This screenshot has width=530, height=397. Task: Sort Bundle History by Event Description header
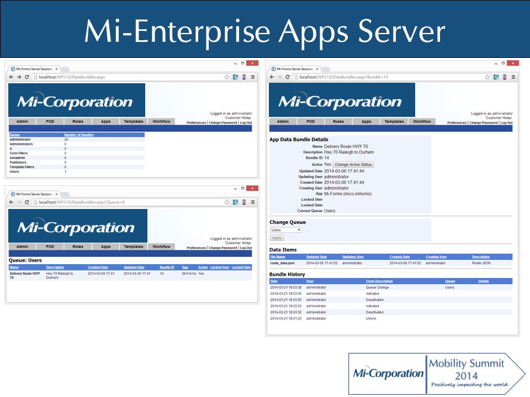pos(379,281)
